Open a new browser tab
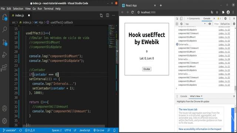 coord(161,6)
